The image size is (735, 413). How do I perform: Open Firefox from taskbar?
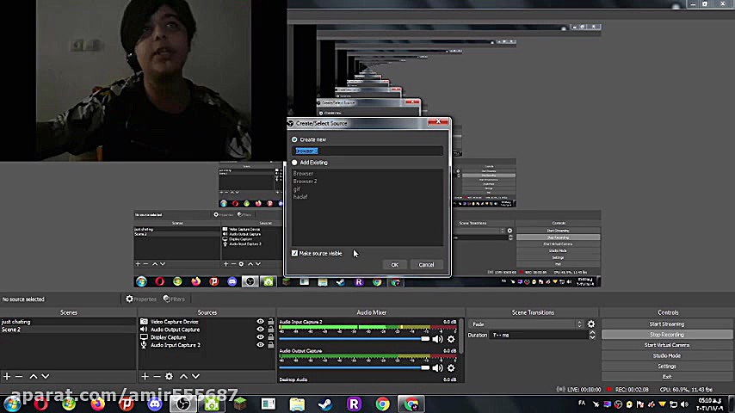click(x=97, y=404)
